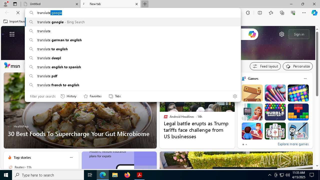Click the msn logo
Image resolution: width=320 pixels, height=180 pixels.
[12, 66]
